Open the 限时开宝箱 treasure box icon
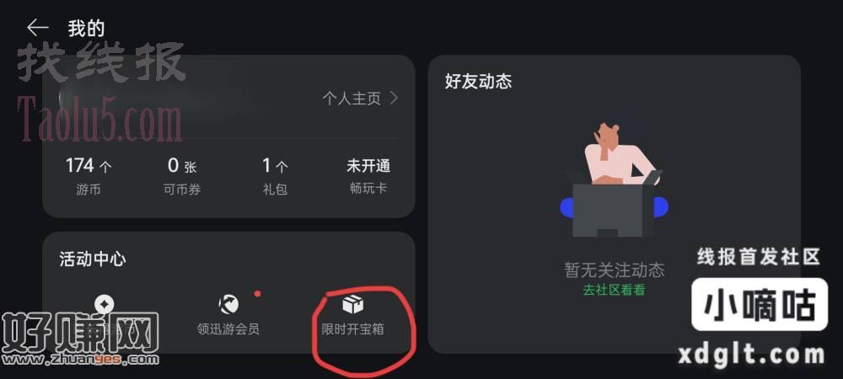Screen dimensions: 843x379 (352, 304)
